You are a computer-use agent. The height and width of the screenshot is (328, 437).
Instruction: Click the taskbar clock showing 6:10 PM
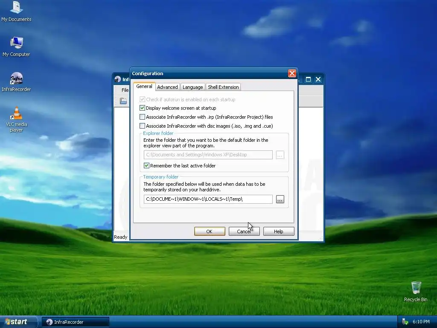[421, 322]
